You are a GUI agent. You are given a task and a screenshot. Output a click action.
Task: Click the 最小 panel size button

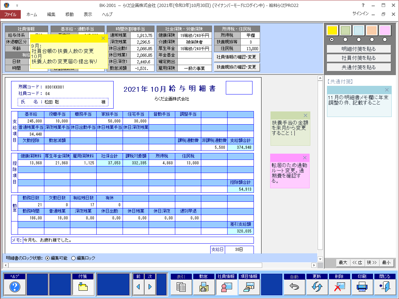386,263
